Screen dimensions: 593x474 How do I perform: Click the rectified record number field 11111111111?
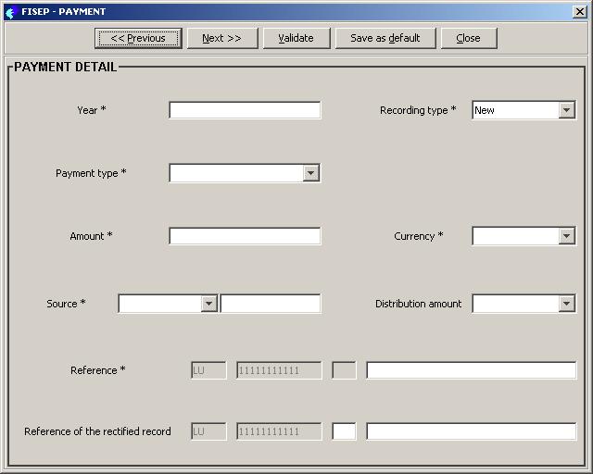[279, 431]
